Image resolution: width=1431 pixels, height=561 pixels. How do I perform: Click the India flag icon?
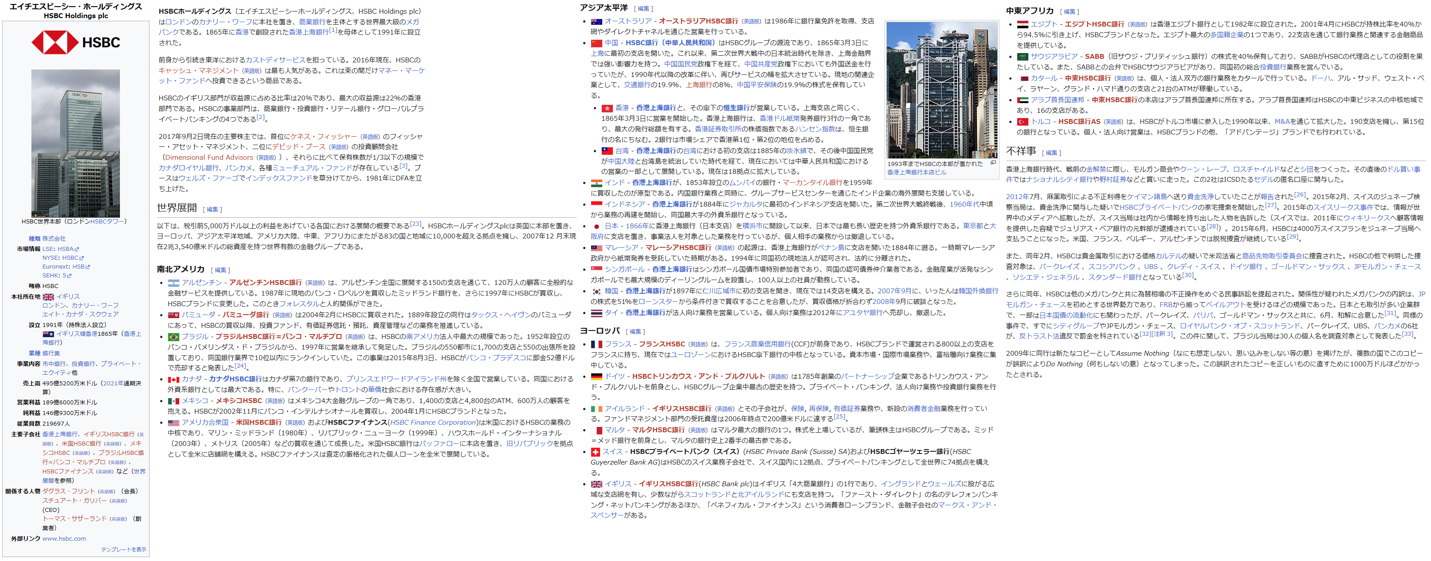[596, 183]
